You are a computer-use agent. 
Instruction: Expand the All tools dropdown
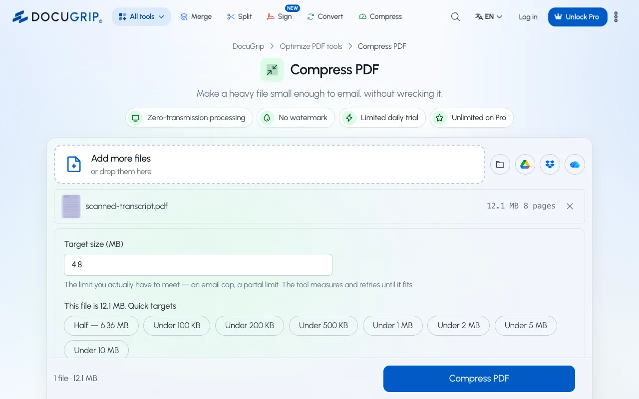click(x=141, y=16)
